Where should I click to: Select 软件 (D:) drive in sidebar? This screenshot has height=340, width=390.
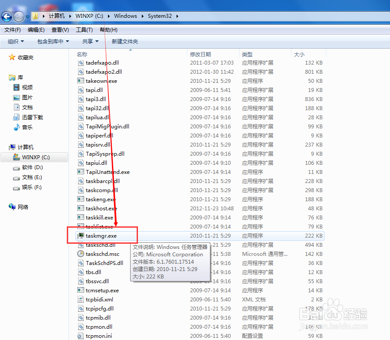tap(28, 167)
